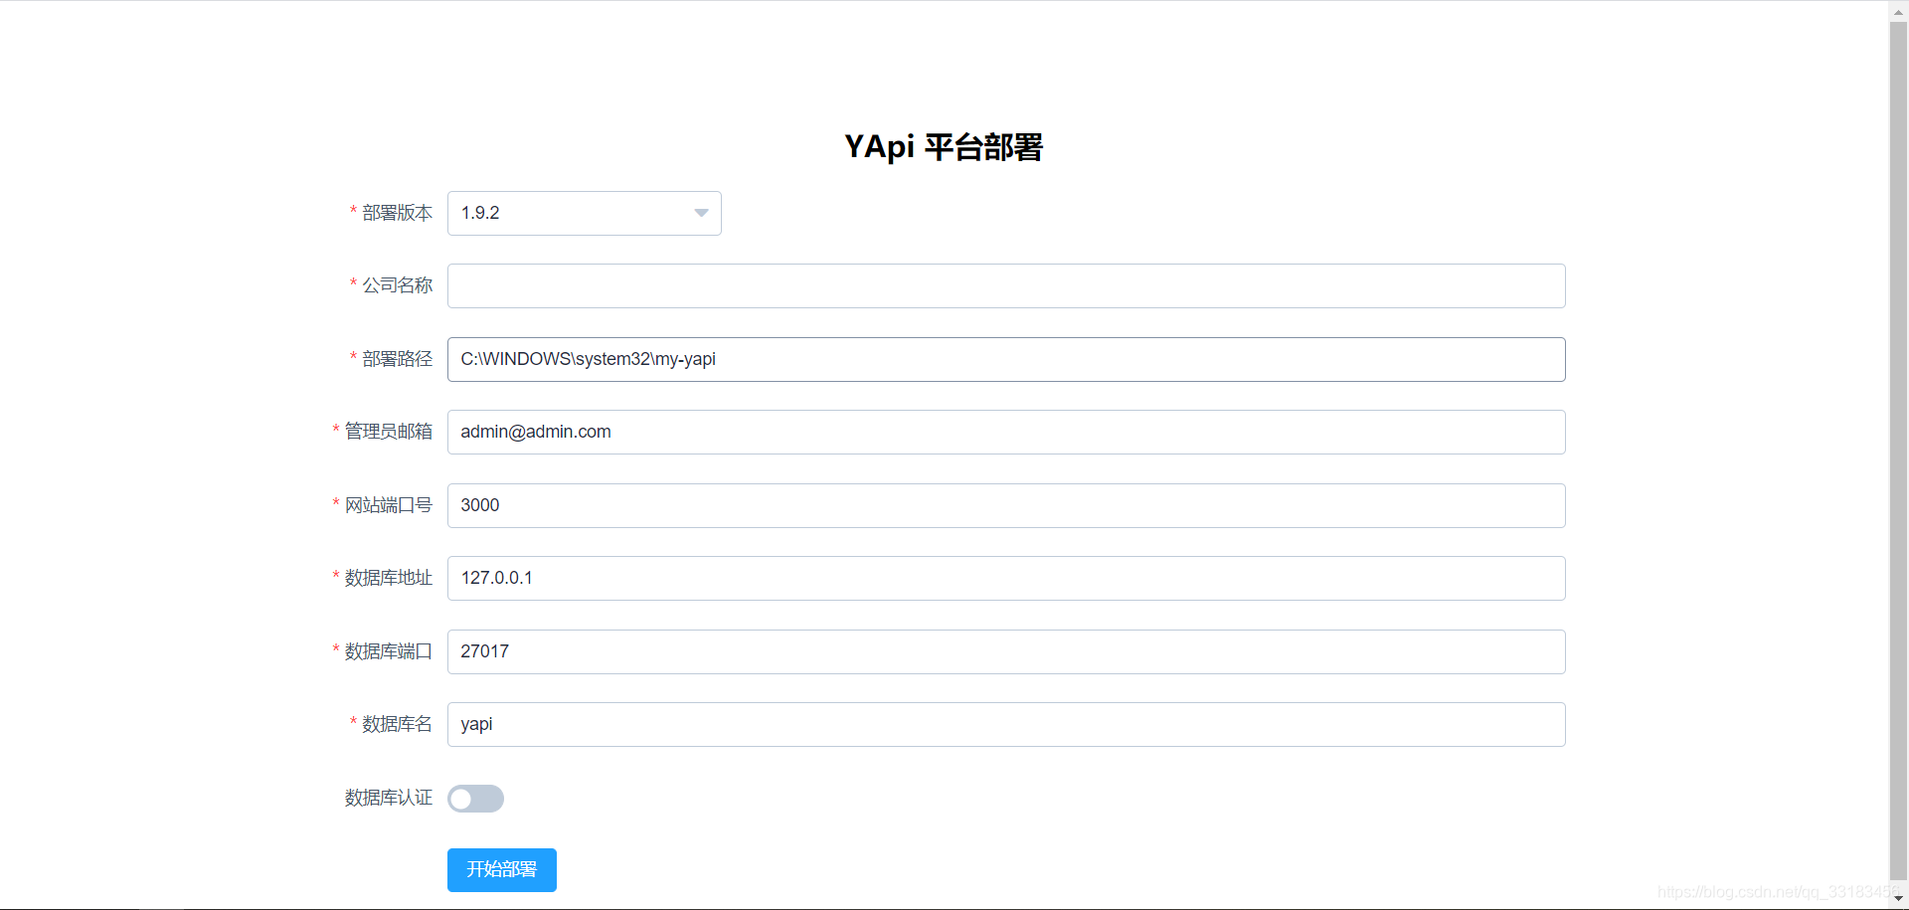Click the 部署版本 label
Screen dimensions: 1909x910
click(397, 213)
